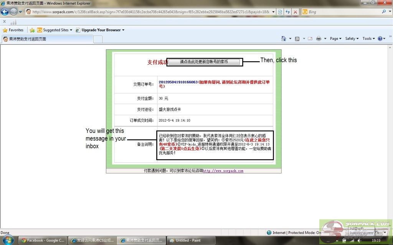Open the Favorites center
Screen dimensions: 393x245
pos(13,30)
